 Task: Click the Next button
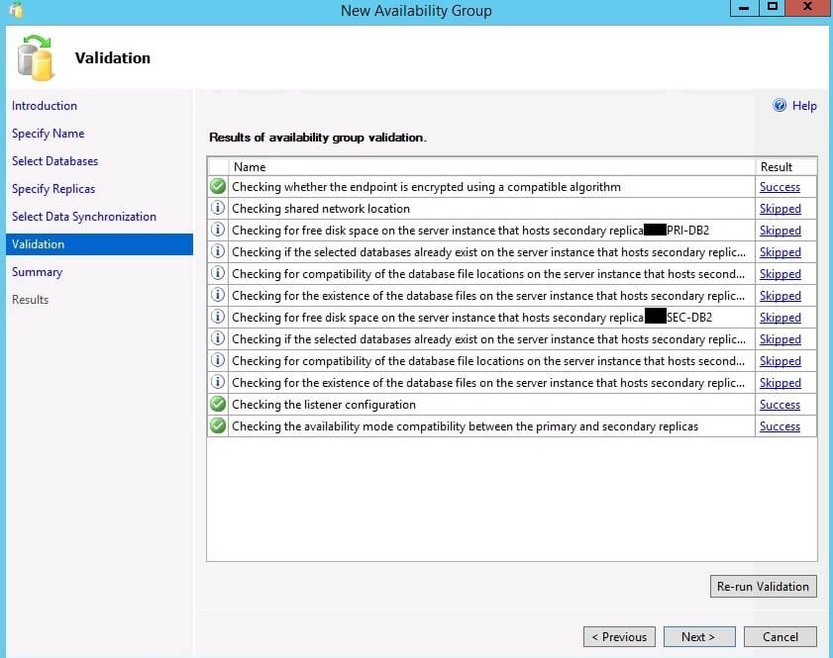click(x=697, y=637)
